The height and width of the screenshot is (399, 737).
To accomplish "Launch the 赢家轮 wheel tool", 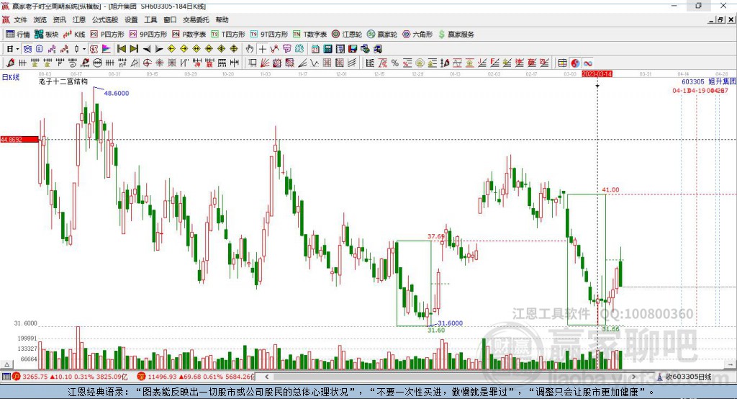I will point(382,35).
